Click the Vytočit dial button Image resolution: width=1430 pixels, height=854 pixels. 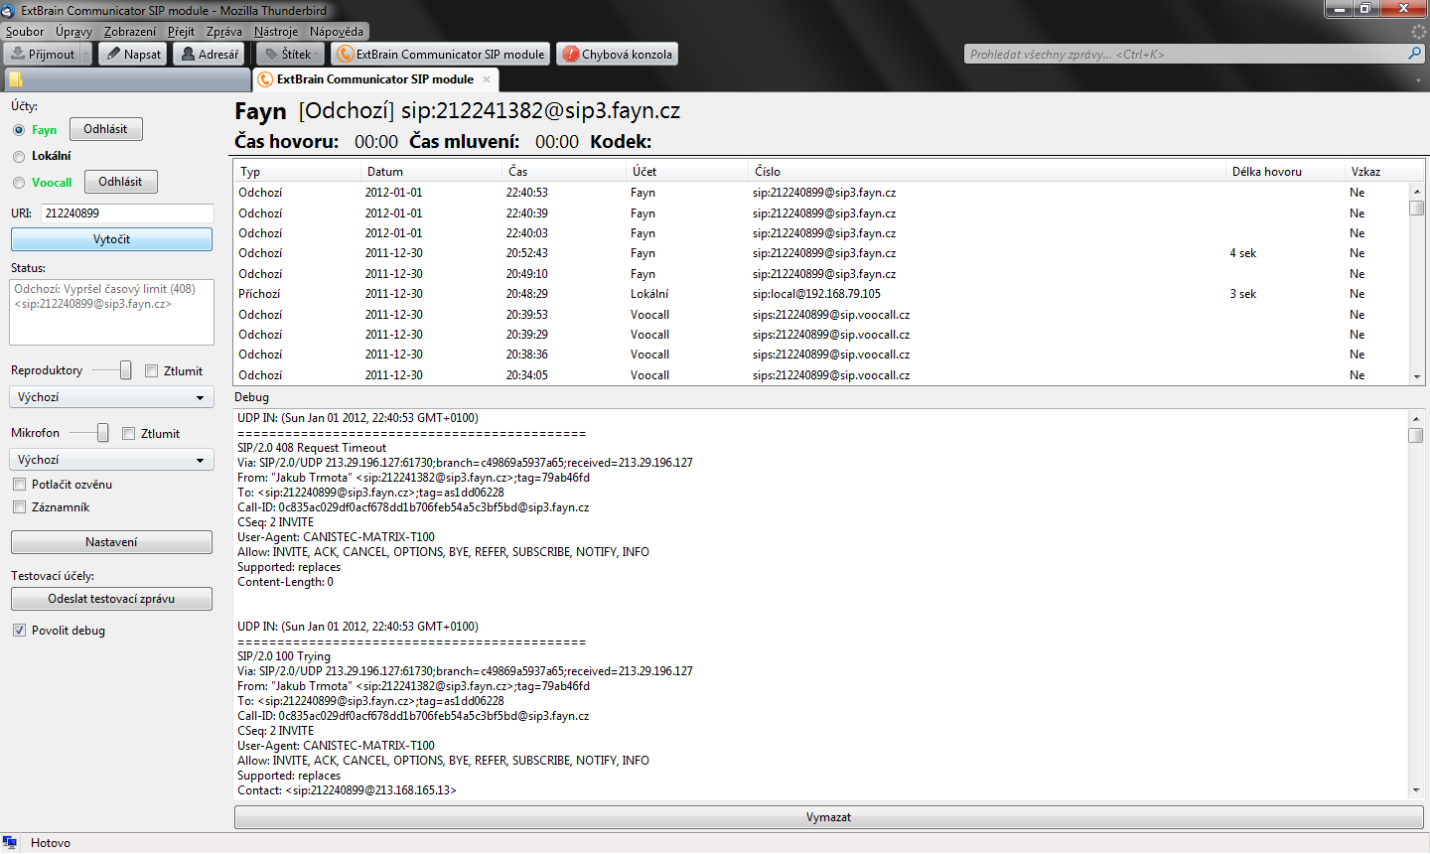pos(111,239)
